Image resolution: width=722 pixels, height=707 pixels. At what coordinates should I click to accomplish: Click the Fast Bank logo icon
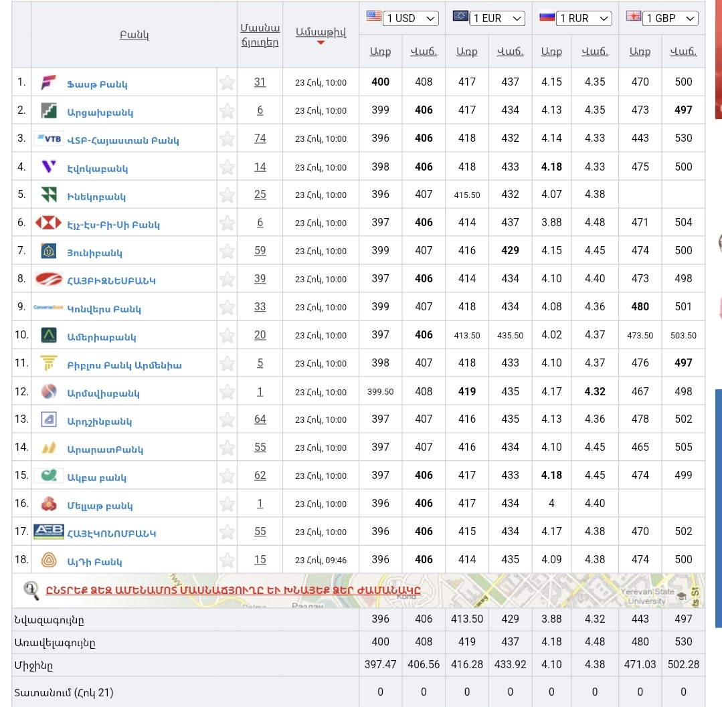[48, 82]
